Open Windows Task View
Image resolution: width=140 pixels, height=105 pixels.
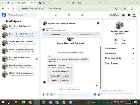click(x=16, y=102)
